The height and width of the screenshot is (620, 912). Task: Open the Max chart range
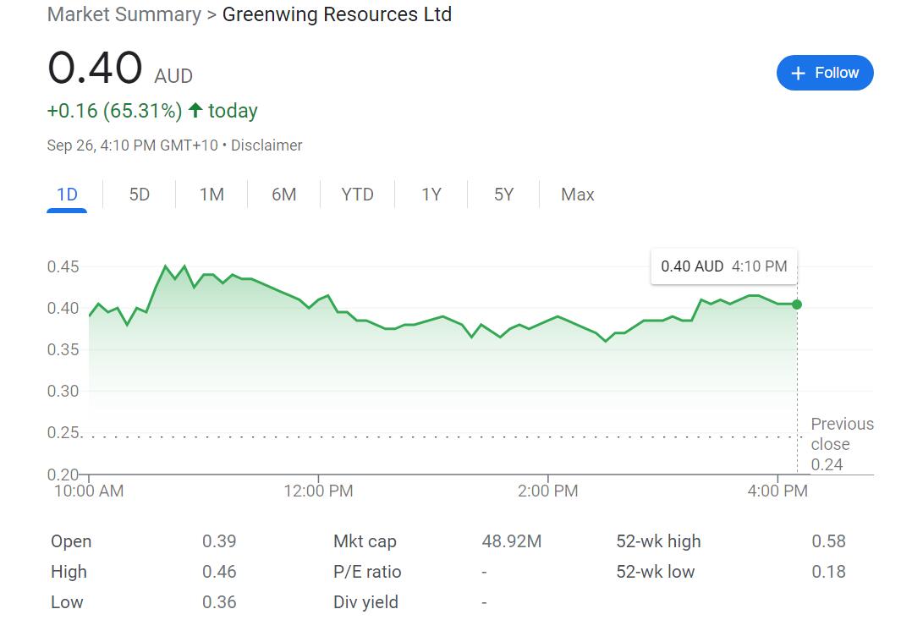click(576, 195)
